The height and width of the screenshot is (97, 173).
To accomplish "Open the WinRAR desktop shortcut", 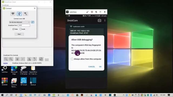I will 5,82.
